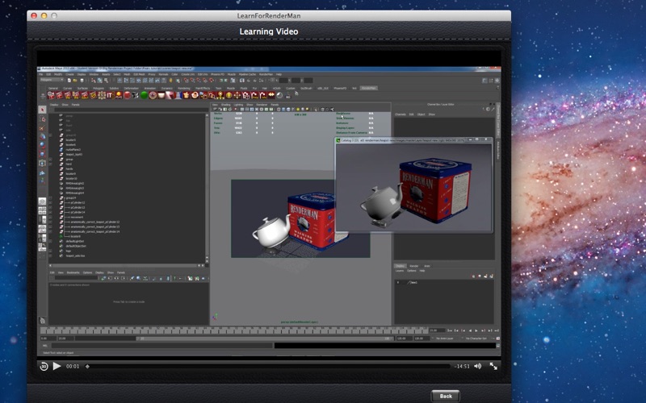This screenshot has height=403, width=646.
Task: Click the video progress scrubber handle
Action: (x=87, y=366)
